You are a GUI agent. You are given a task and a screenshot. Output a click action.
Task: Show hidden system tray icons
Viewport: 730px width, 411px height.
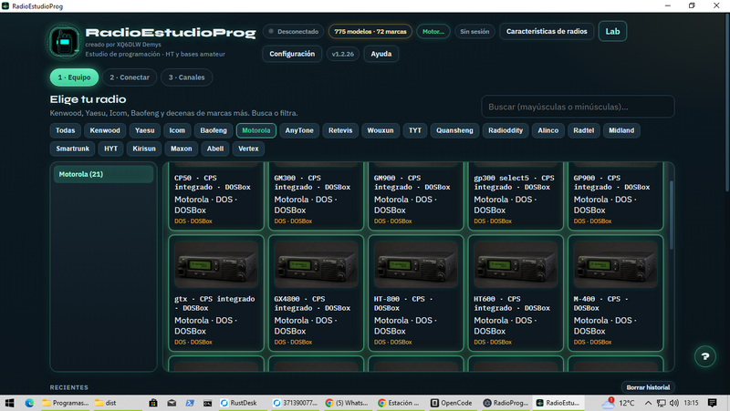click(648, 403)
